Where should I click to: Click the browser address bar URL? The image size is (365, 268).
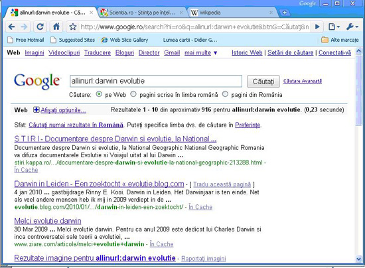click(194, 27)
